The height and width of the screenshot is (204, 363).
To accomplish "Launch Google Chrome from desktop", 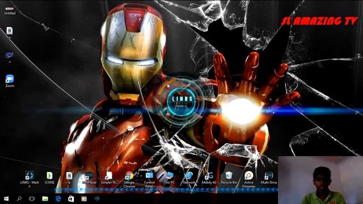I will [129, 180].
